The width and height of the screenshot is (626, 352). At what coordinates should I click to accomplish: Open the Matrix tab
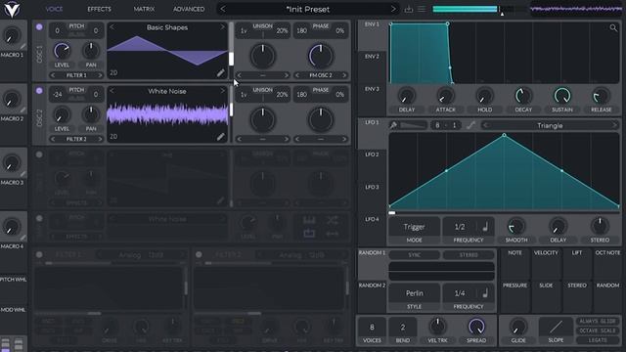pos(144,9)
